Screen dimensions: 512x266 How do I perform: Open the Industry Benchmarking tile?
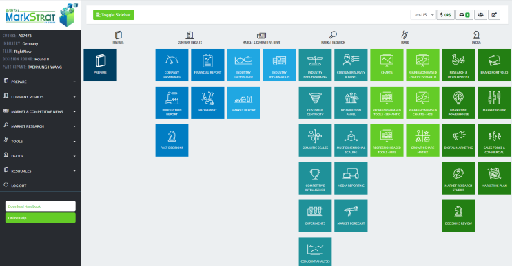point(315,65)
